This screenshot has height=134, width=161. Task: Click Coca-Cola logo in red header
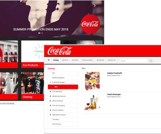click(x=60, y=51)
